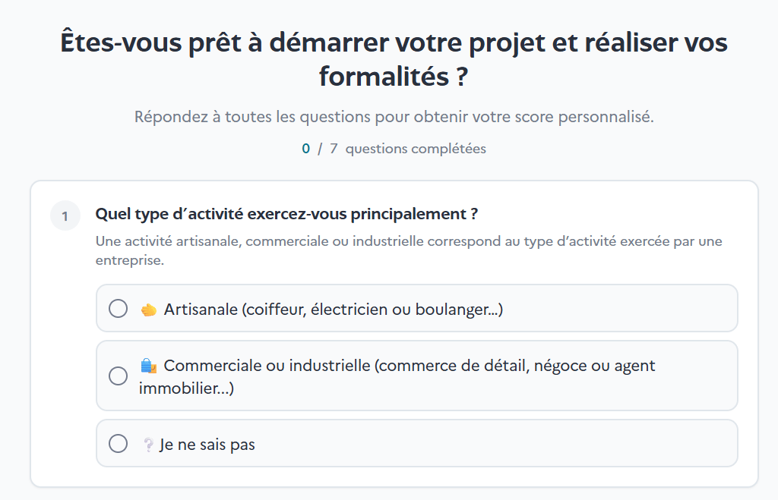This screenshot has width=778, height=500.
Task: Click the 'Répondez à toutes les questions' subtitle
Action: pos(394,118)
